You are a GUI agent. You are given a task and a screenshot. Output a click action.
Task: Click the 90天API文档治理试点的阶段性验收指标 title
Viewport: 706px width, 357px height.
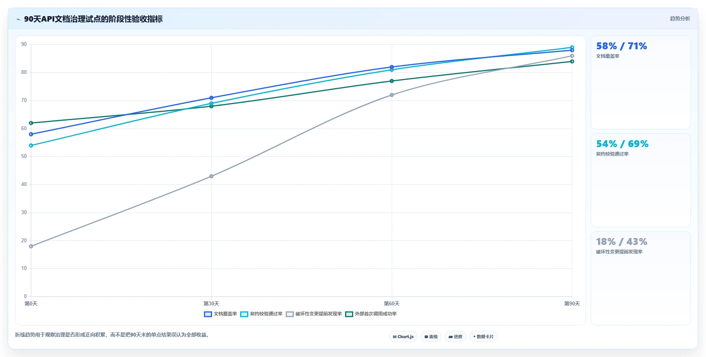coord(93,19)
